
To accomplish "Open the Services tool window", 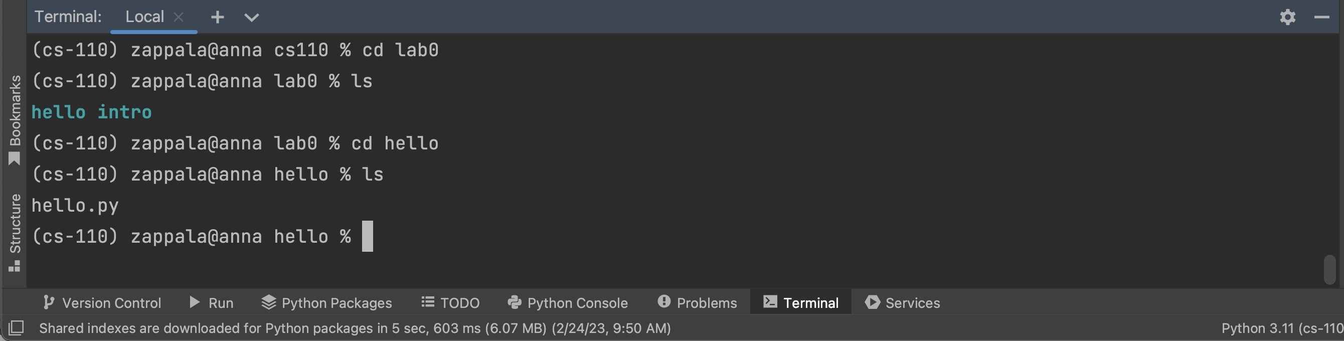I will tap(903, 303).
